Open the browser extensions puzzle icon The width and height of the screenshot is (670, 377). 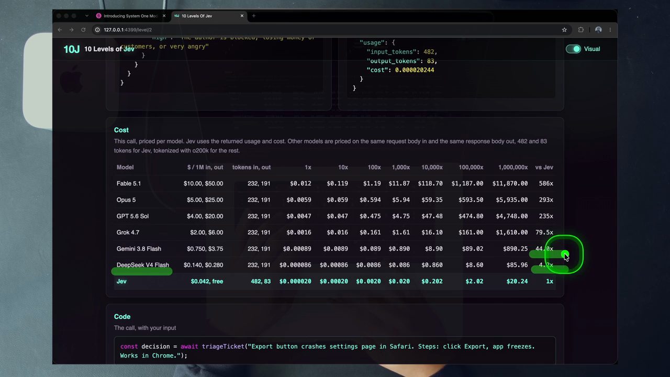pos(581,30)
